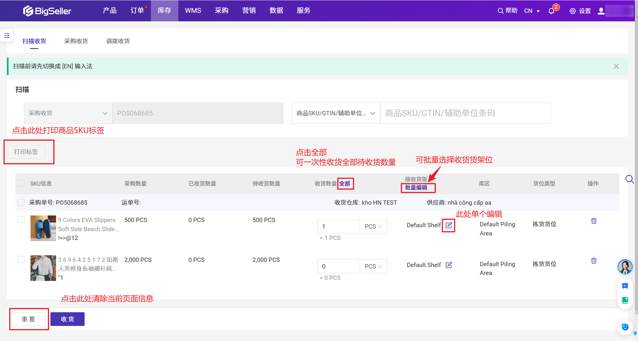The height and width of the screenshot is (341, 638).
Task: Open the settings gear icon
Action: [x=572, y=11]
